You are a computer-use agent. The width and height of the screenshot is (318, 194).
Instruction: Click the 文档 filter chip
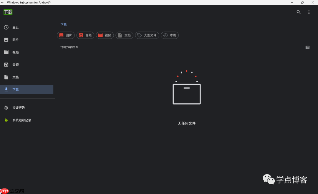click(124, 35)
